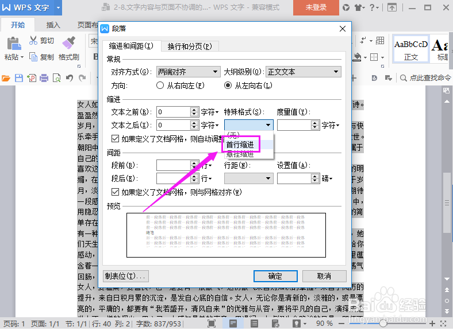453x335 pixels.
Task: Click the 确定 button
Action: (275, 276)
